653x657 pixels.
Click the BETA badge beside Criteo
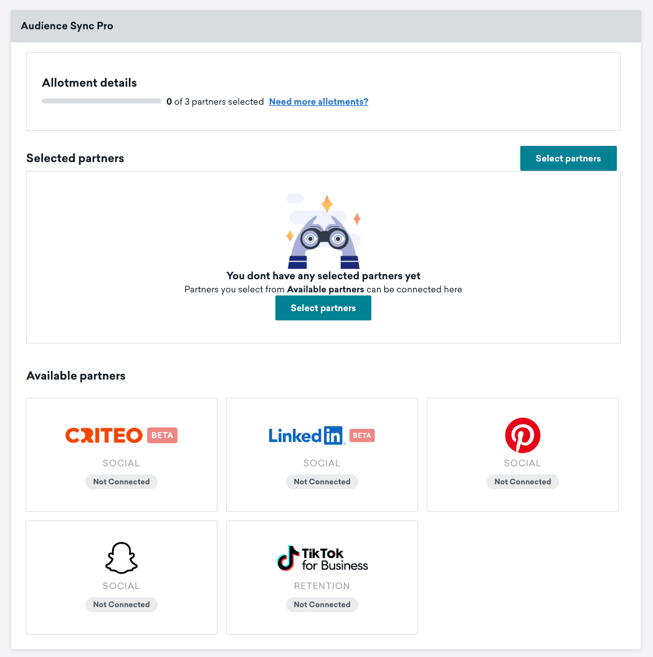point(162,435)
